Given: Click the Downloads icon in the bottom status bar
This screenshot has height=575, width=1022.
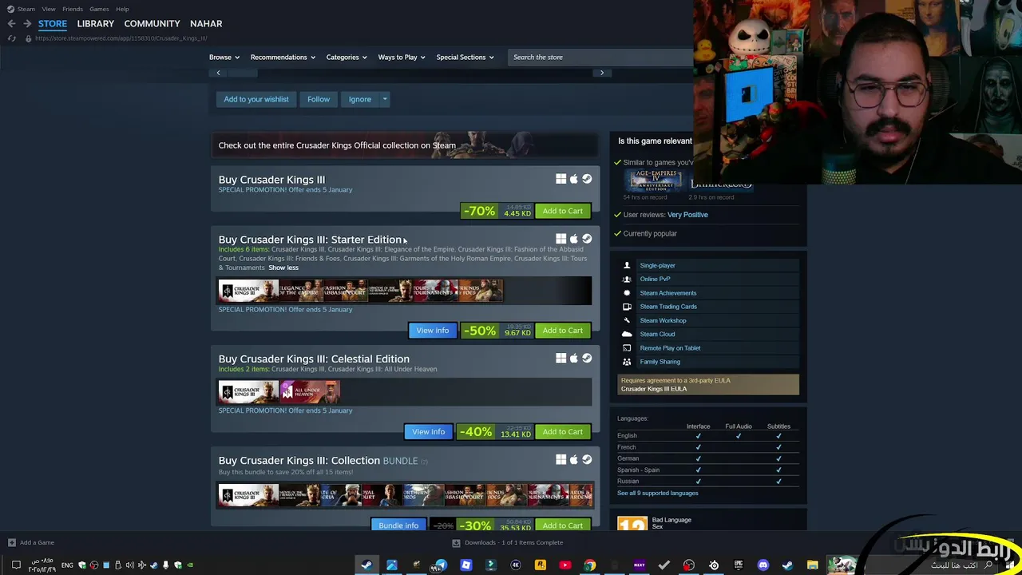Looking at the screenshot, I should coord(456,542).
